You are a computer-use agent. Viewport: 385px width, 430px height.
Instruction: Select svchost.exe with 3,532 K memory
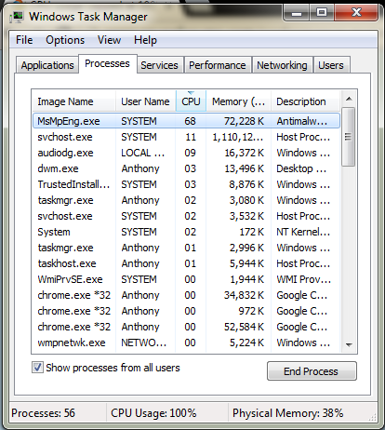186,216
